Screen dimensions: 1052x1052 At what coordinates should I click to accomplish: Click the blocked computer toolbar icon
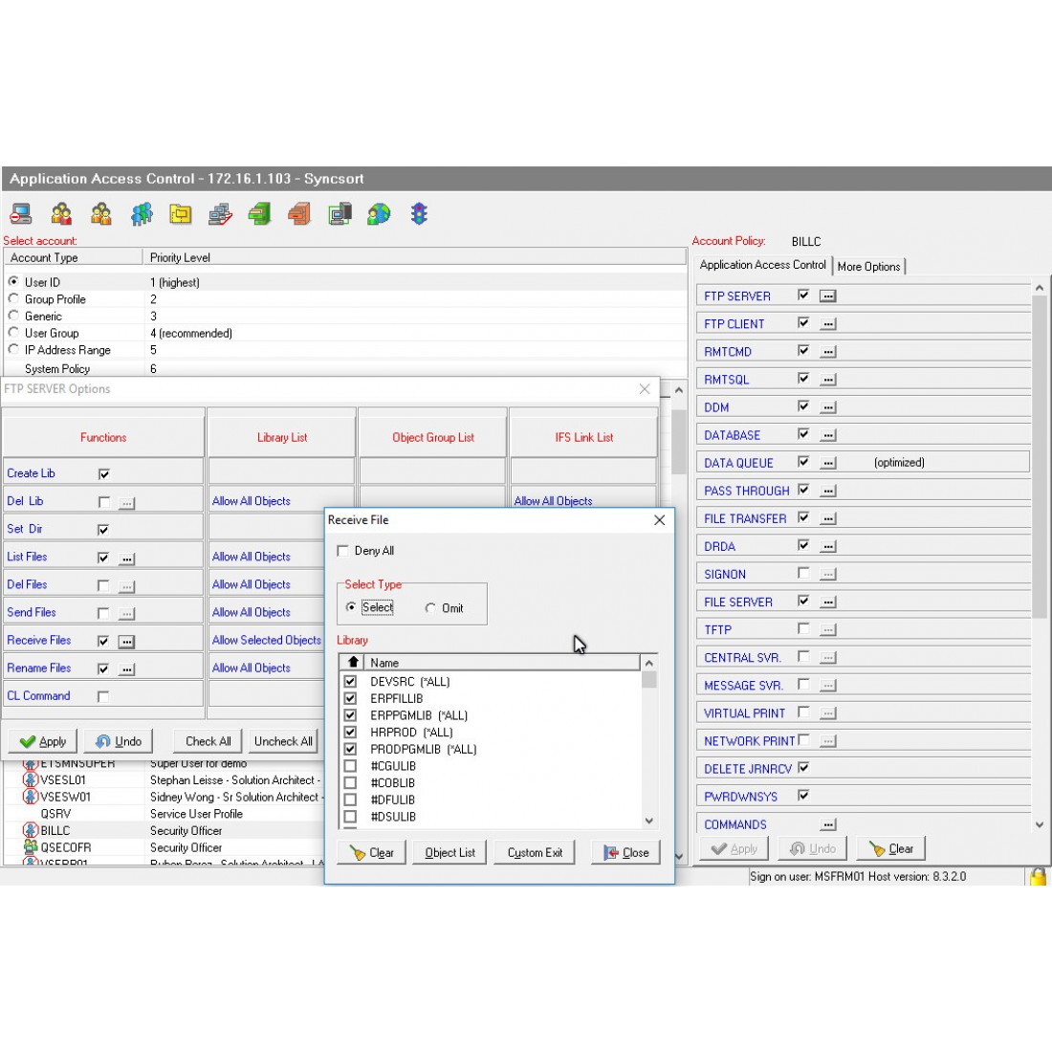21,213
